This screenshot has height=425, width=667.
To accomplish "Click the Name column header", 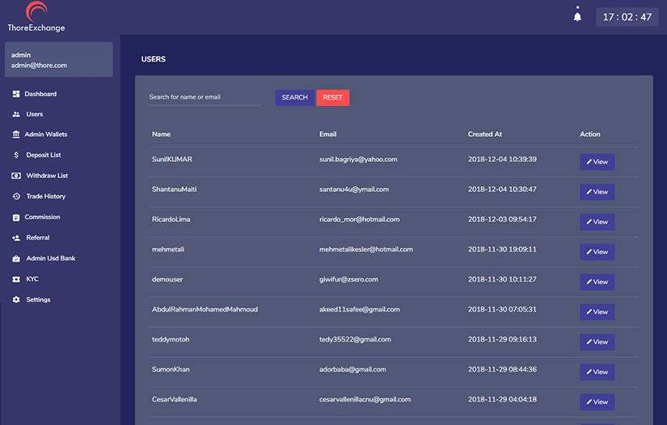I will pos(161,134).
